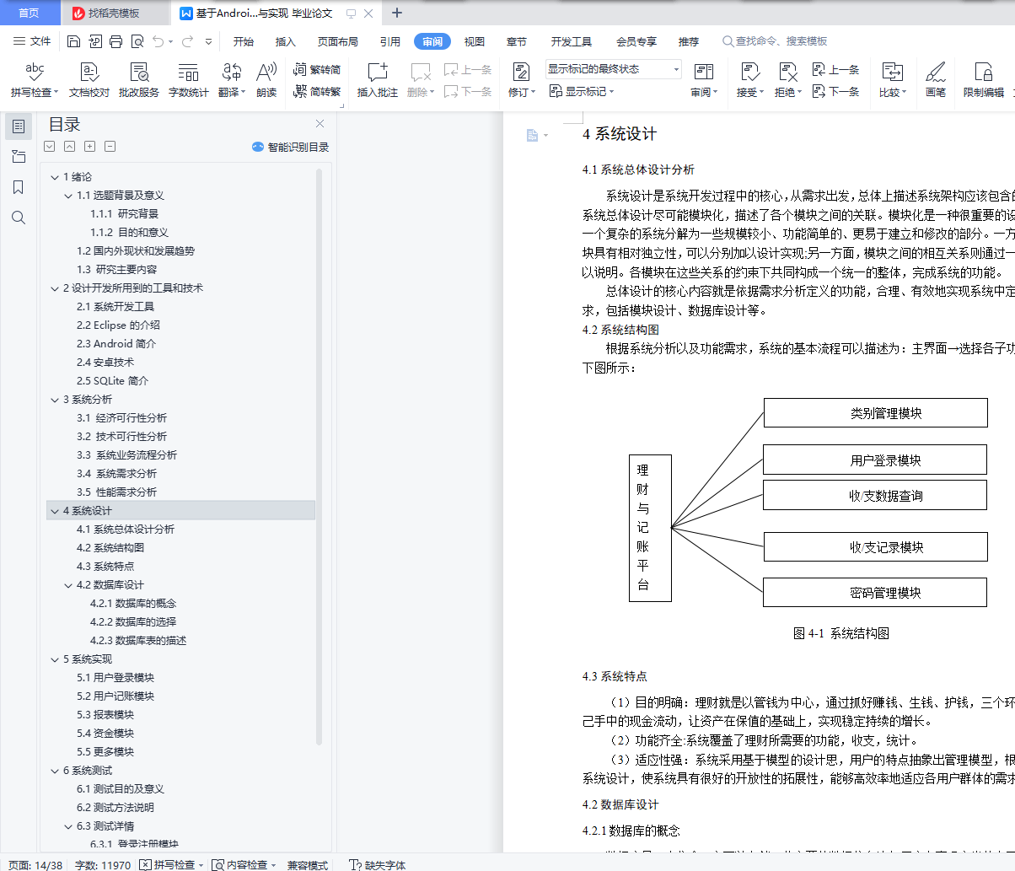Open the bookmark icon in left sidebar
The image size is (1015, 871).
coord(19,187)
